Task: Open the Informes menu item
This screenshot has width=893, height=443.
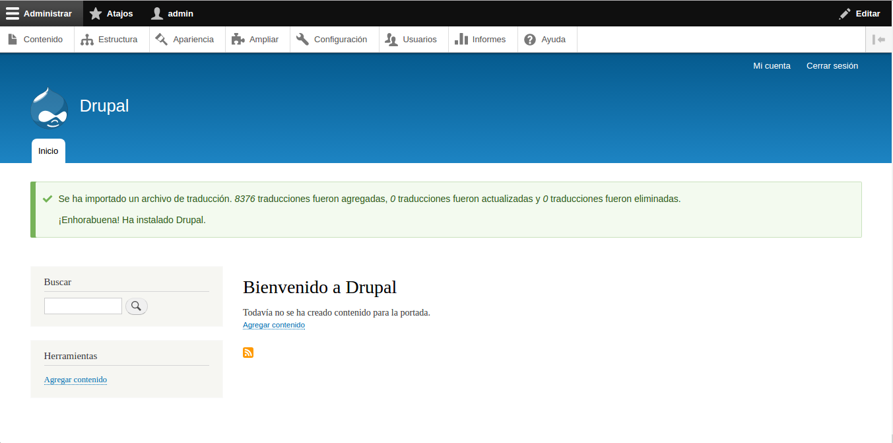Action: pyautogui.click(x=483, y=40)
